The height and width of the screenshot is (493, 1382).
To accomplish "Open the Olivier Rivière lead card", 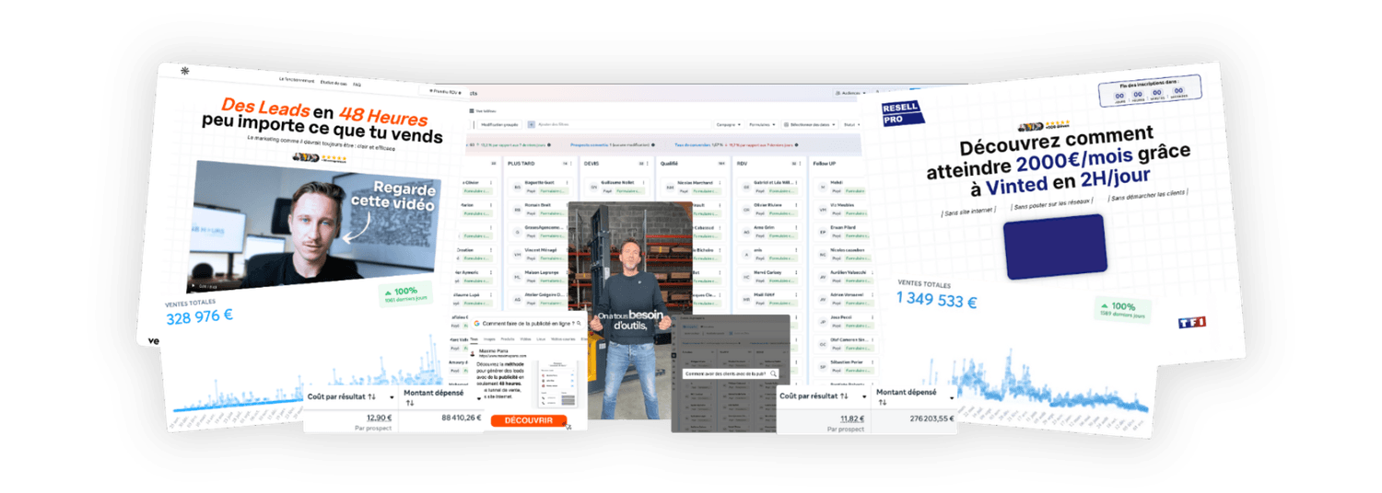I will pos(768,211).
